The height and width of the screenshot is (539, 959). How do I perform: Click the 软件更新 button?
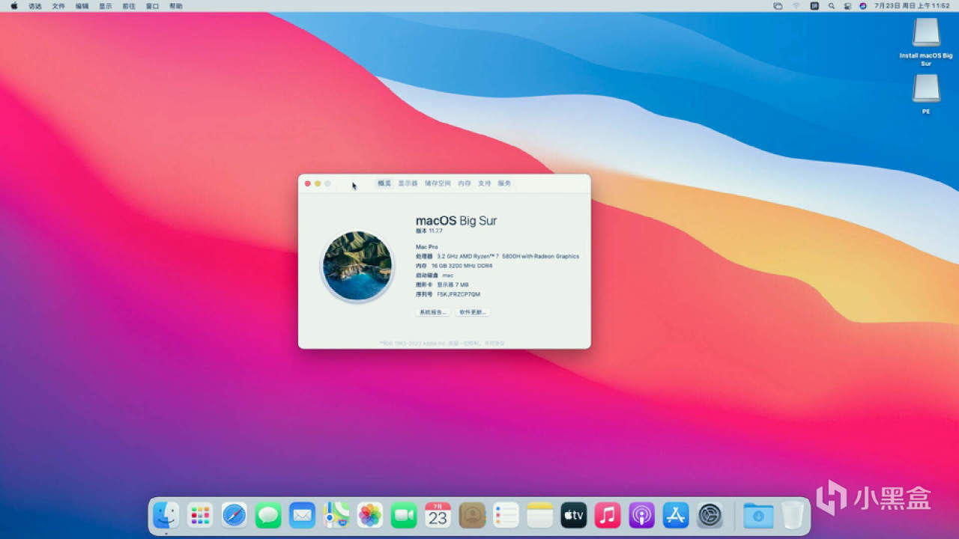click(x=473, y=312)
